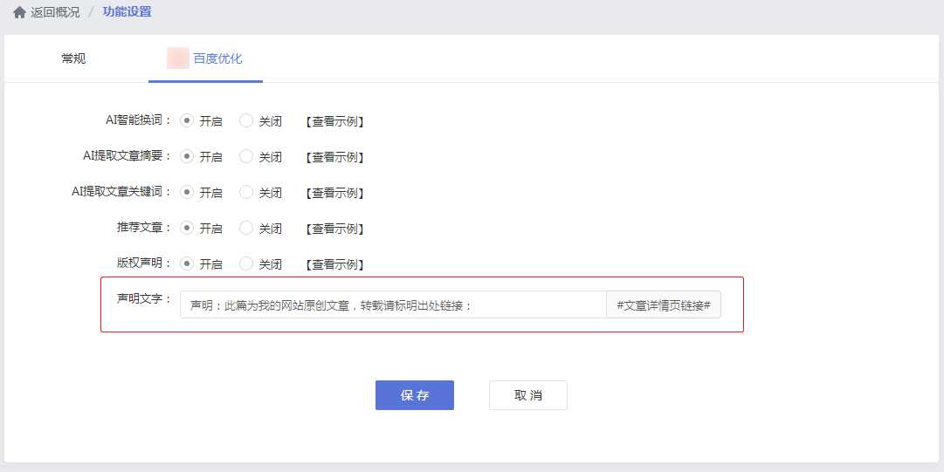Viewport: 944px width, 472px height.
Task: Select 开启 for AI提取文章关键词
Action: (x=187, y=193)
